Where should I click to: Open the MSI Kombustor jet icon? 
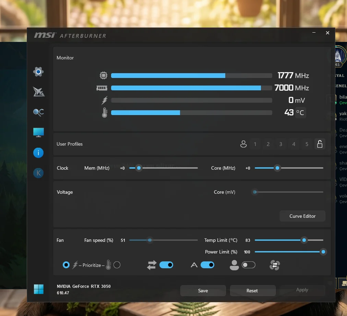(39, 92)
